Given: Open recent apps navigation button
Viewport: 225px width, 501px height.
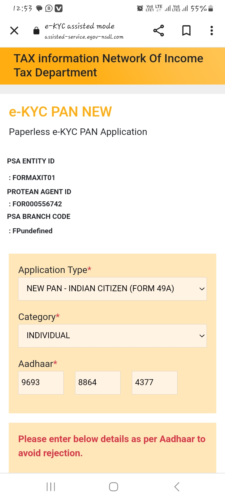Looking at the screenshot, I should pos(51,487).
